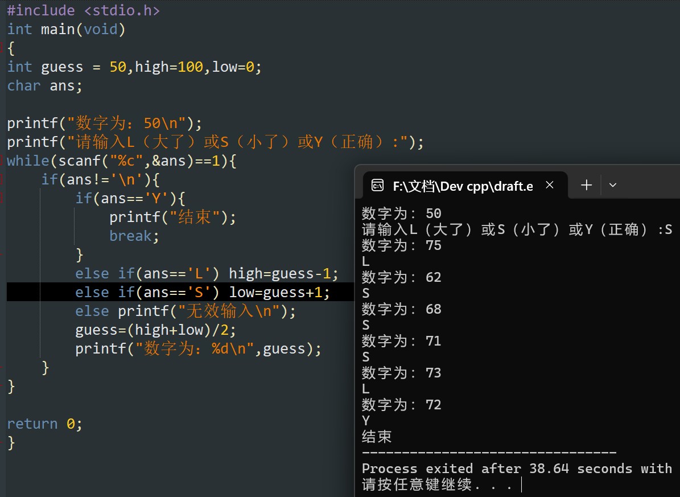Select the F:\文档\Dev cpp\draft.e tab
Viewport: 680px width, 497px height.
(465, 186)
